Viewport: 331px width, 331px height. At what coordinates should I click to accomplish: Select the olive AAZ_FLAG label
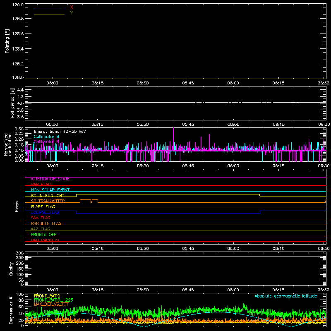point(41,229)
